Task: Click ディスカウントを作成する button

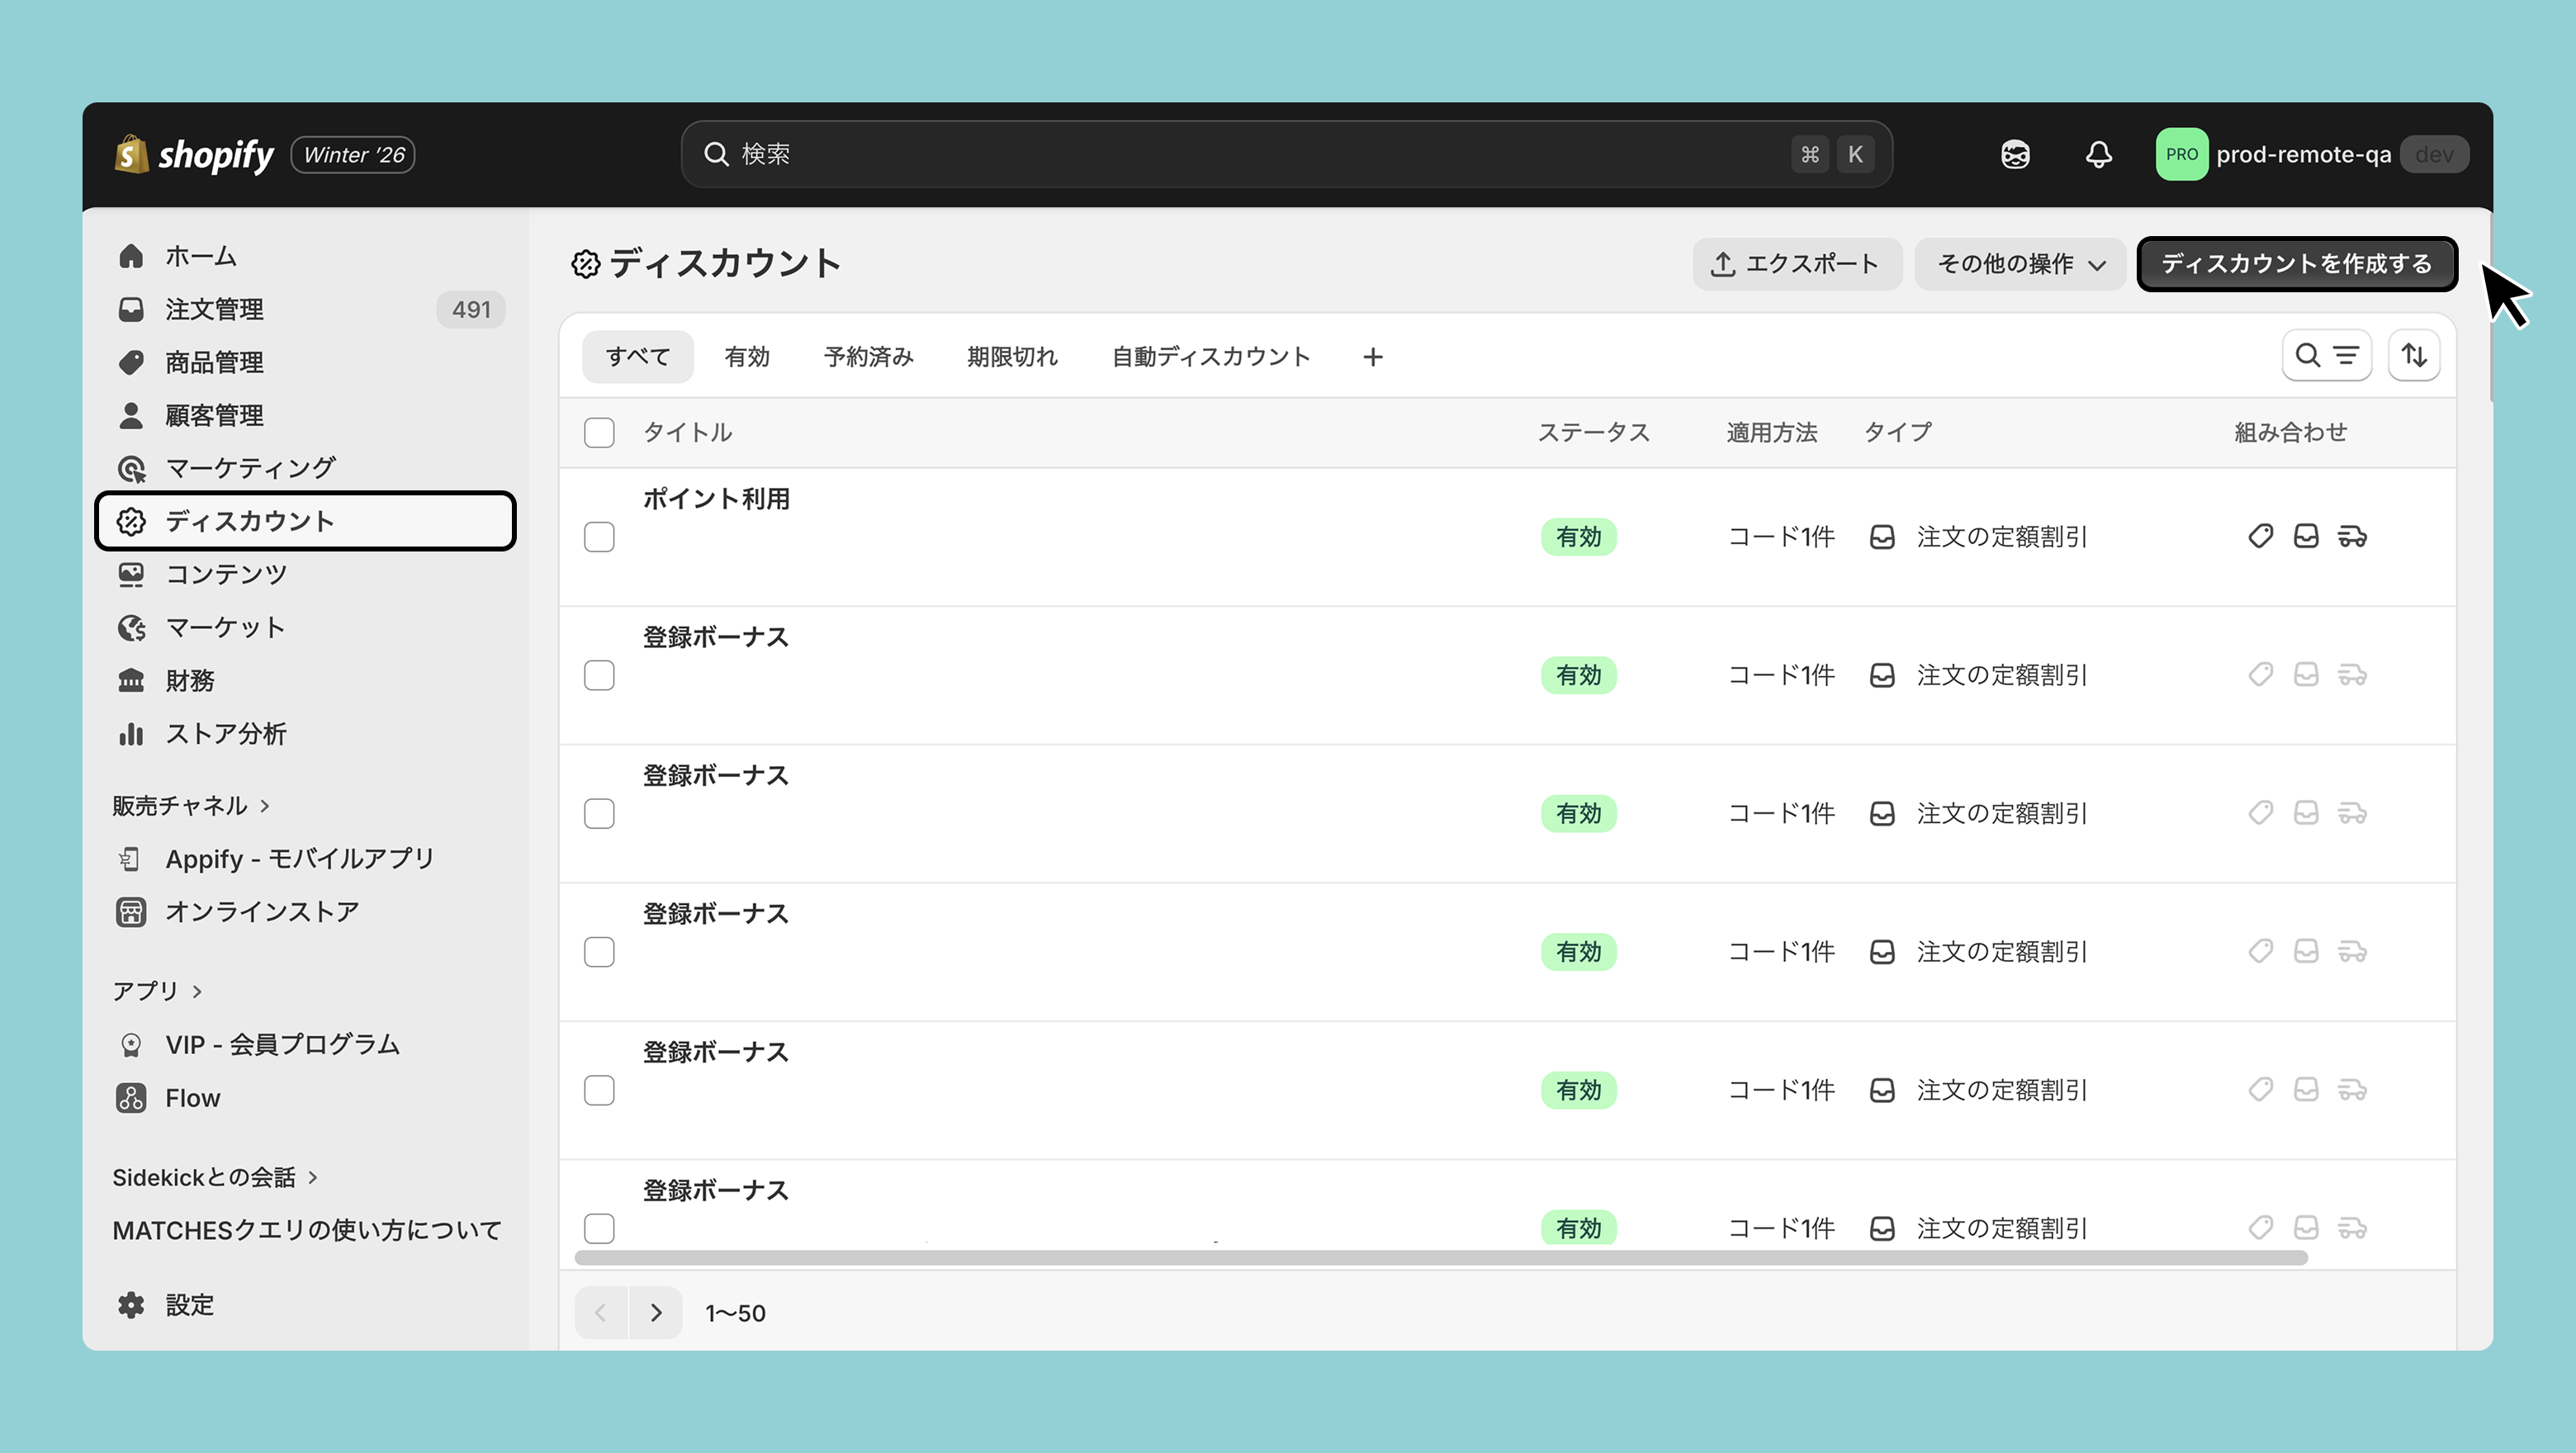Action: 2296,264
